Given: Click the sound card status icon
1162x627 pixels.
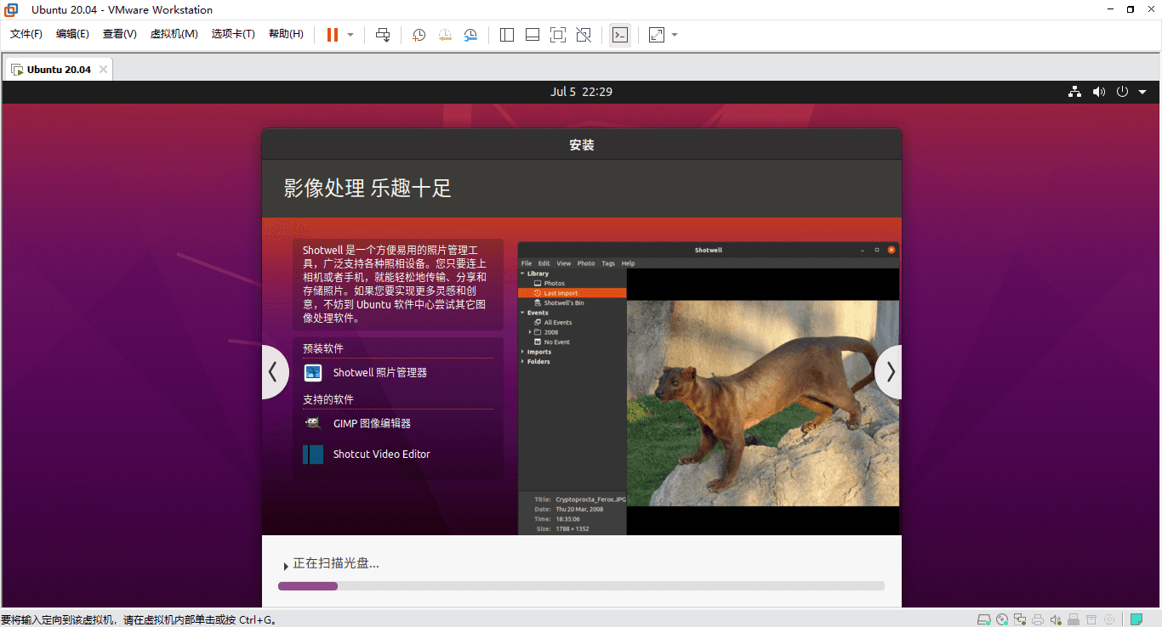Looking at the screenshot, I should pyautogui.click(x=1056, y=619).
